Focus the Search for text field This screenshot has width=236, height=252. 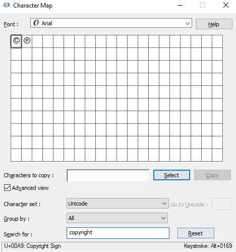tap(118, 233)
